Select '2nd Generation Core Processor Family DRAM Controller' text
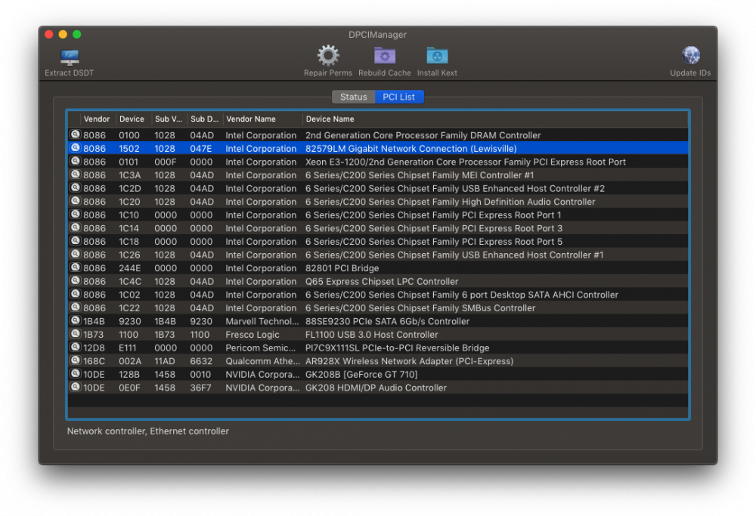756x516 pixels. 423,135
